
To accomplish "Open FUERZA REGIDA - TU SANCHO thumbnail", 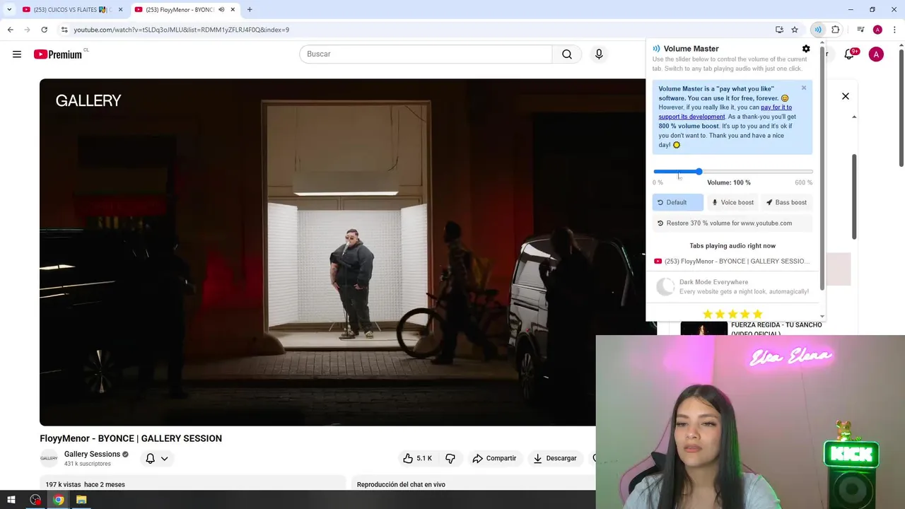I will click(x=703, y=329).
